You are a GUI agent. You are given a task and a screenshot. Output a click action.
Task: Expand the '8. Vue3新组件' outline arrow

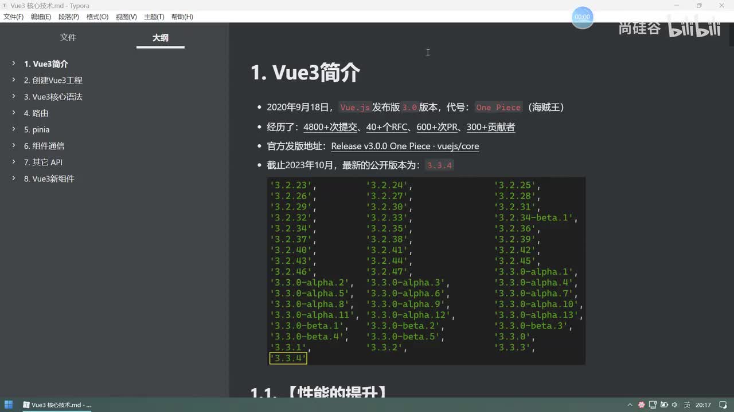point(14,179)
